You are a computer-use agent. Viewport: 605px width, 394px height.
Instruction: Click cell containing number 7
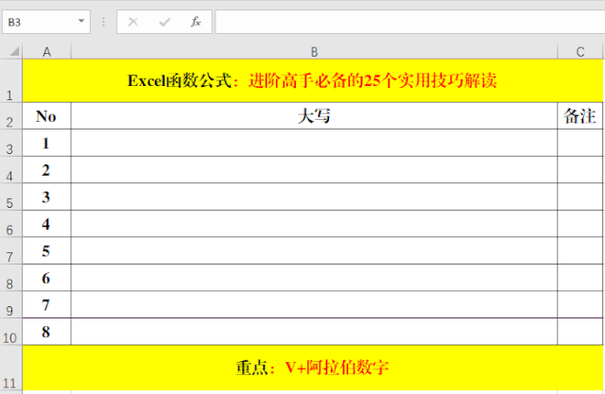[x=46, y=304]
